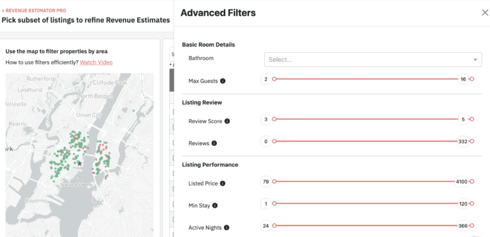
Task: Click the Min Stay minimum value 1
Action: pos(266,204)
